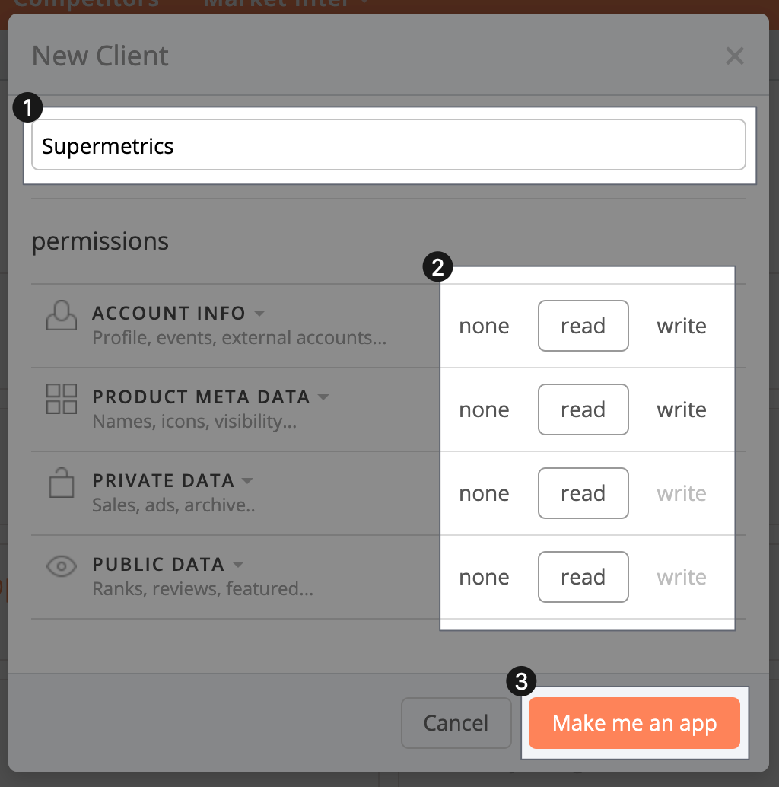Click the Product Meta Data grid icon
Screen dimensions: 779x787
61,399
